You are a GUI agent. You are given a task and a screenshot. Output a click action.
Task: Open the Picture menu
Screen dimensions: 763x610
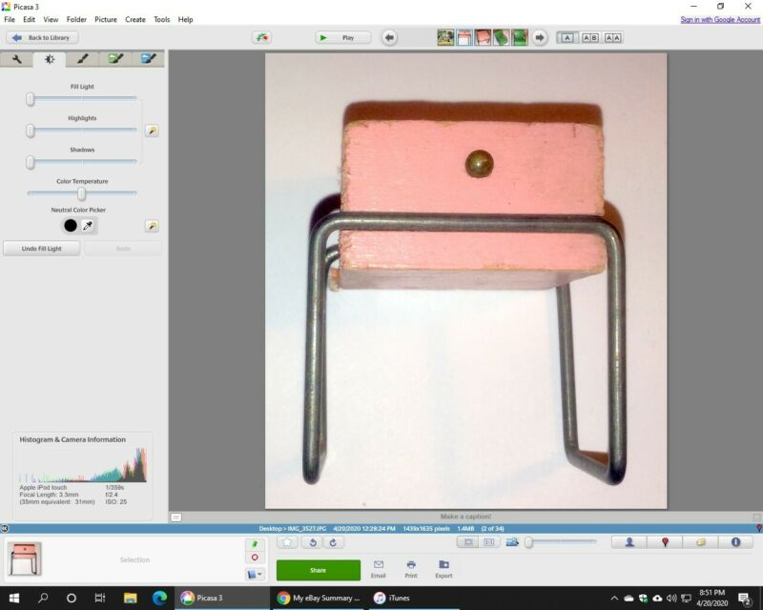[x=106, y=19]
